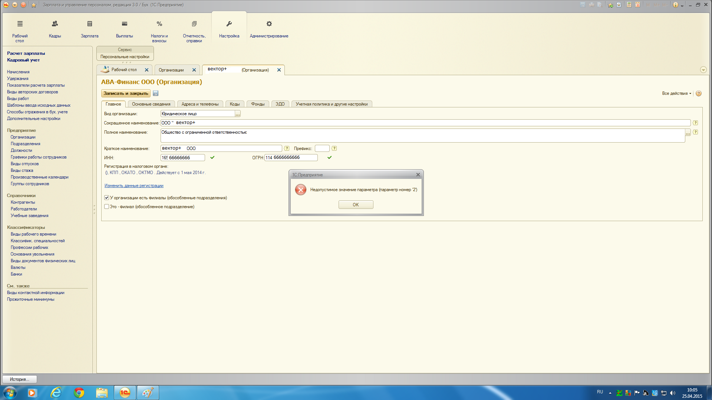Open help hint for Краткое наименование
The image size is (712, 400).
(287, 148)
